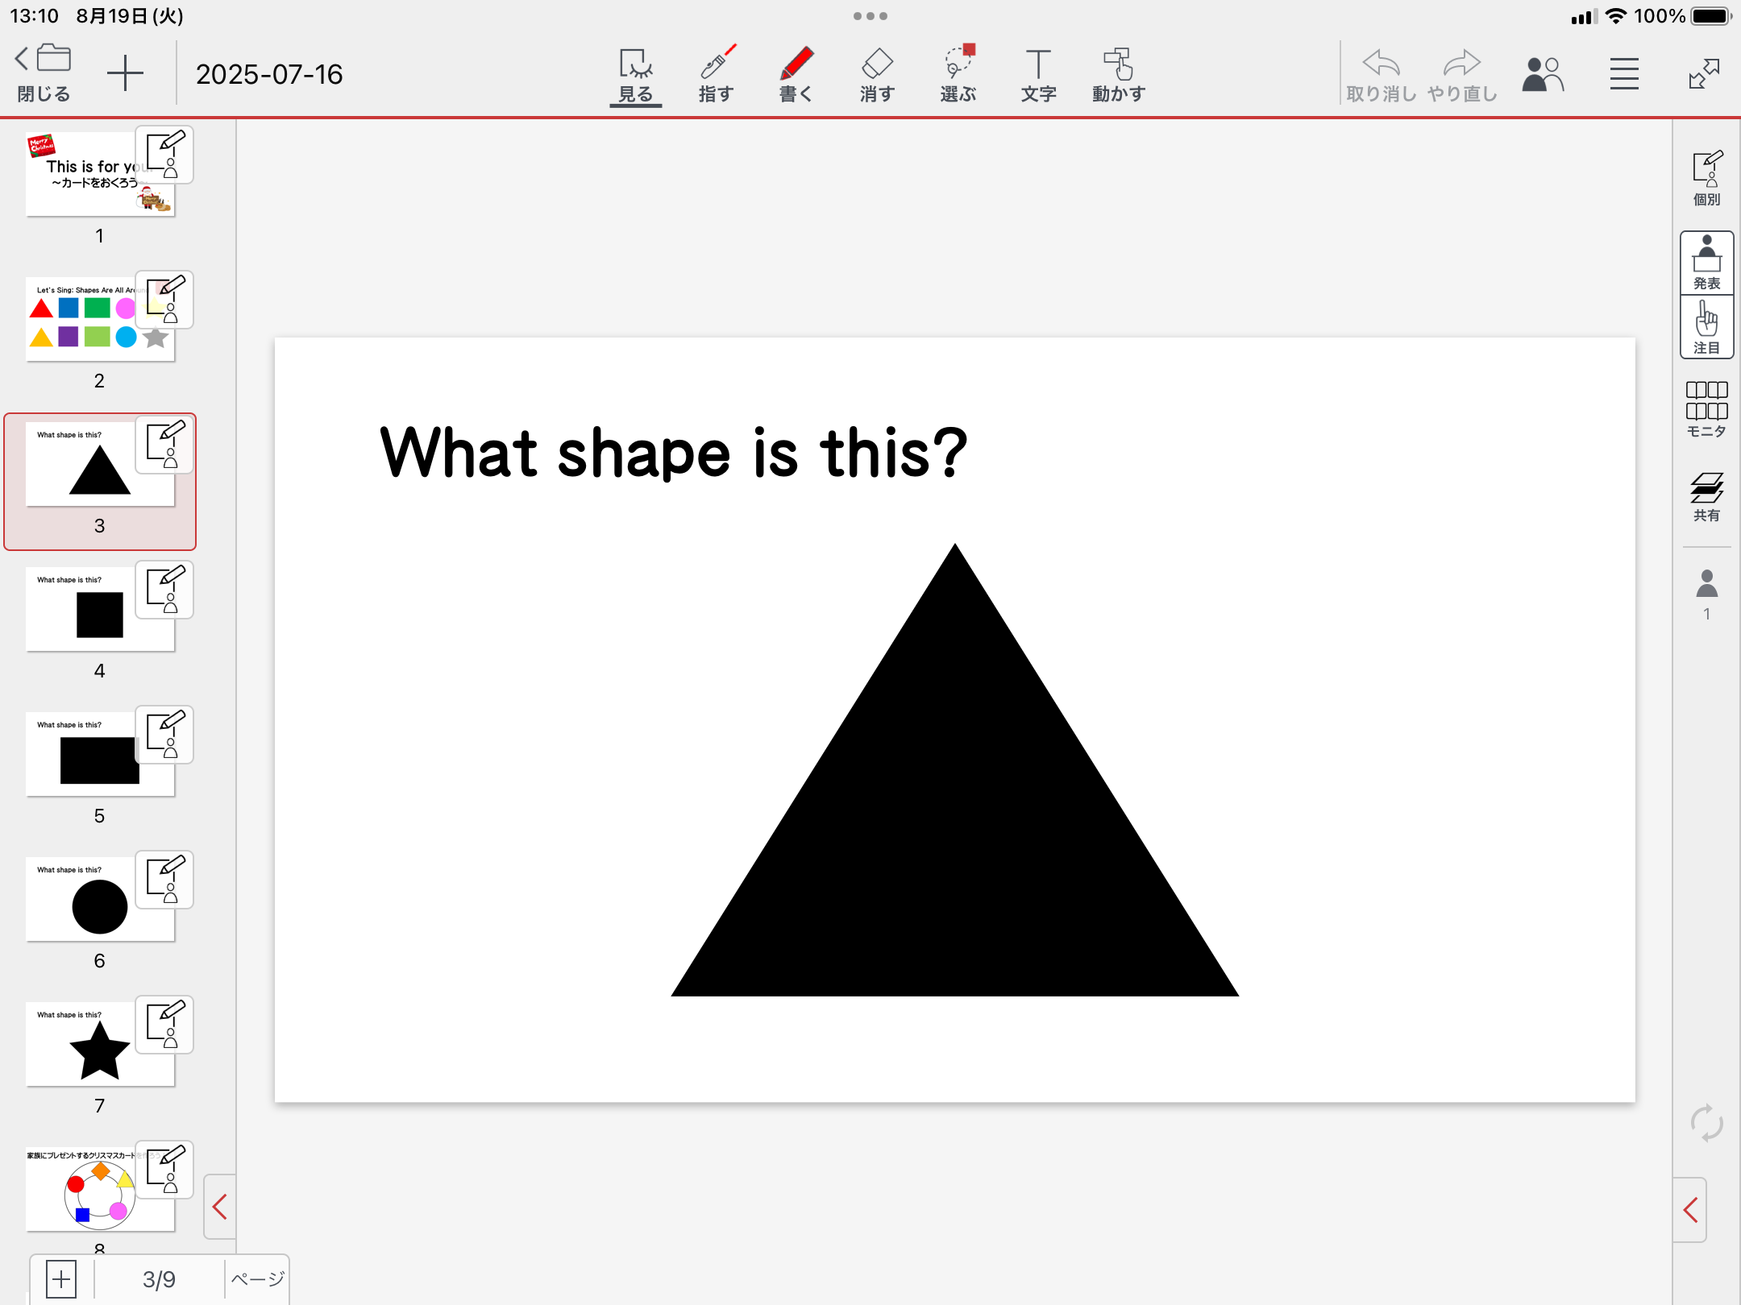The image size is (1741, 1305).
Task: Switch to 見る view mode
Action: click(x=635, y=74)
